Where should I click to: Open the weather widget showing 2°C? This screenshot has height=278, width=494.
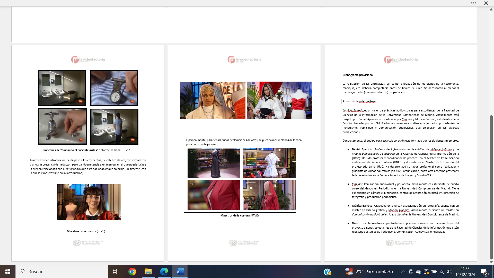[369, 272]
